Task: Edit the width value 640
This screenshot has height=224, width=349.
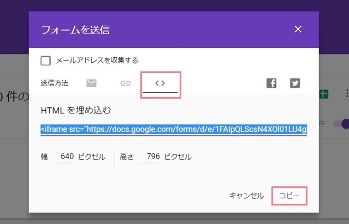Action: [x=63, y=156]
